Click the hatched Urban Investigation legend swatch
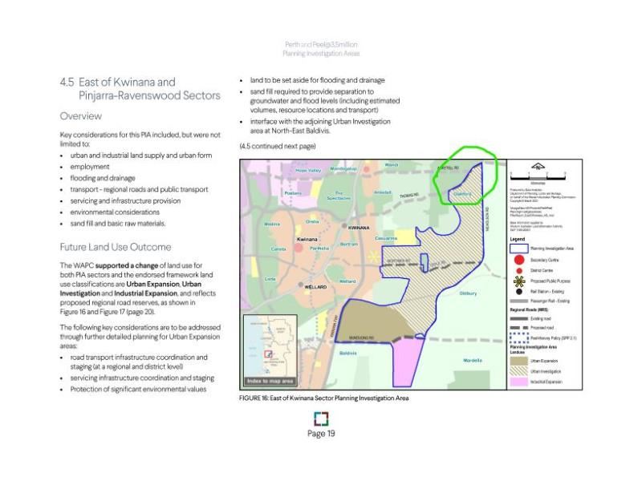The width and height of the screenshot is (642, 481). coord(518,371)
